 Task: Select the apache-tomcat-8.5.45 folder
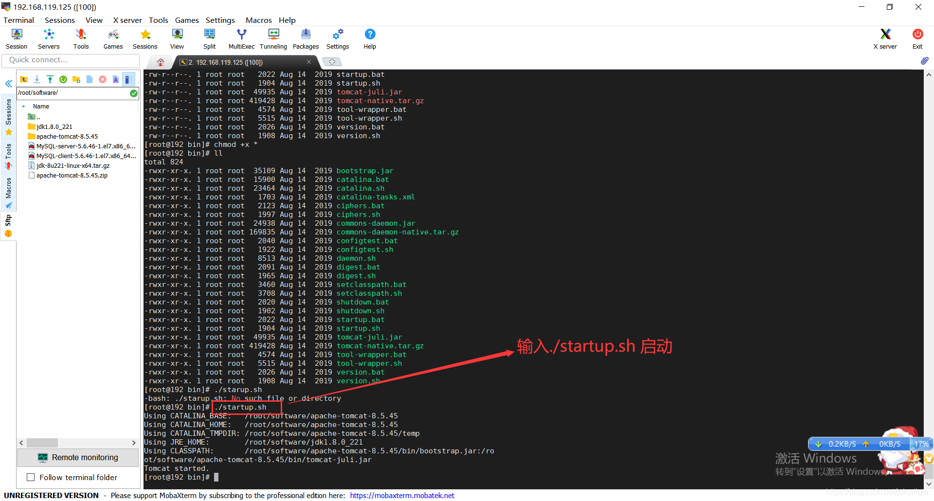click(x=63, y=136)
